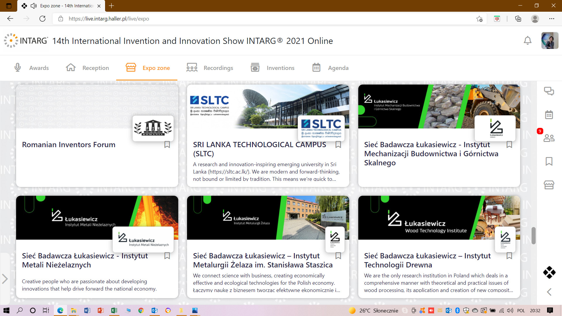Open Windows notification center
This screenshot has height=316, width=562.
coord(550,310)
